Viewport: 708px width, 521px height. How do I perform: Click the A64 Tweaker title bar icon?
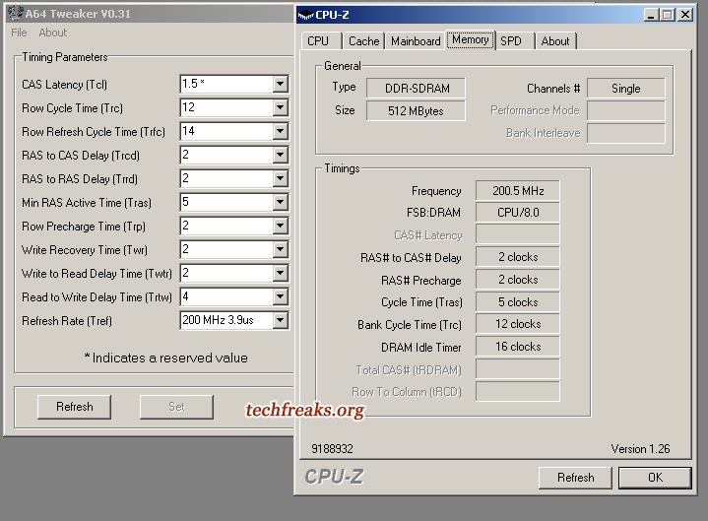click(16, 13)
